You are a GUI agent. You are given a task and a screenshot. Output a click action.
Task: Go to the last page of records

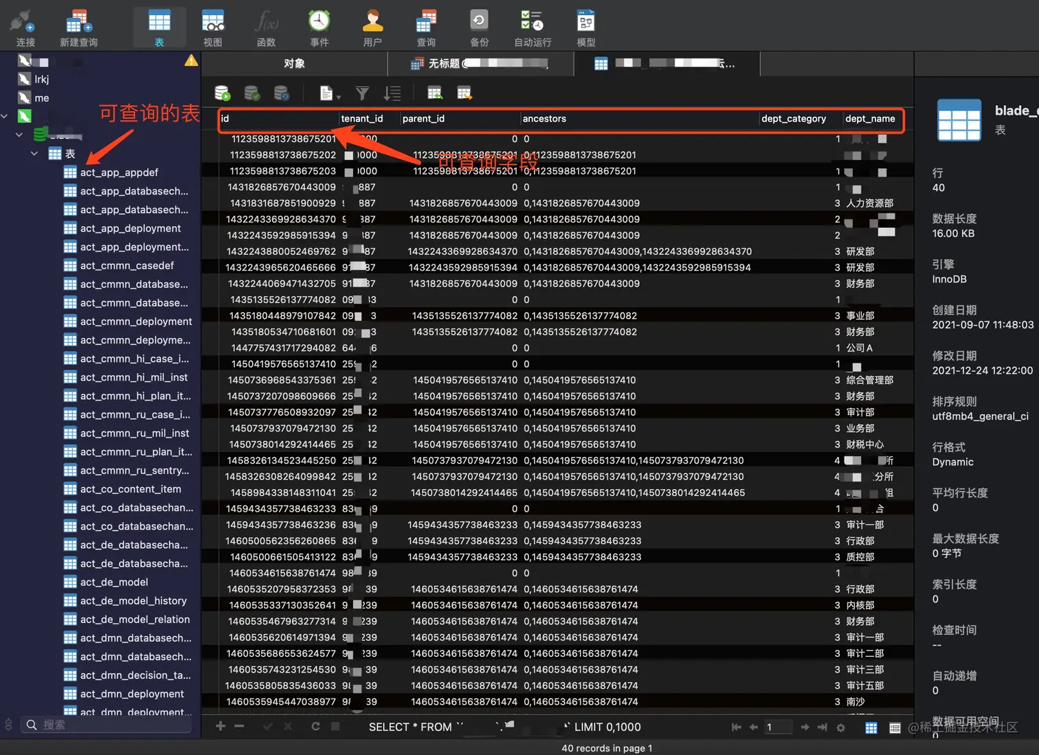(x=822, y=727)
